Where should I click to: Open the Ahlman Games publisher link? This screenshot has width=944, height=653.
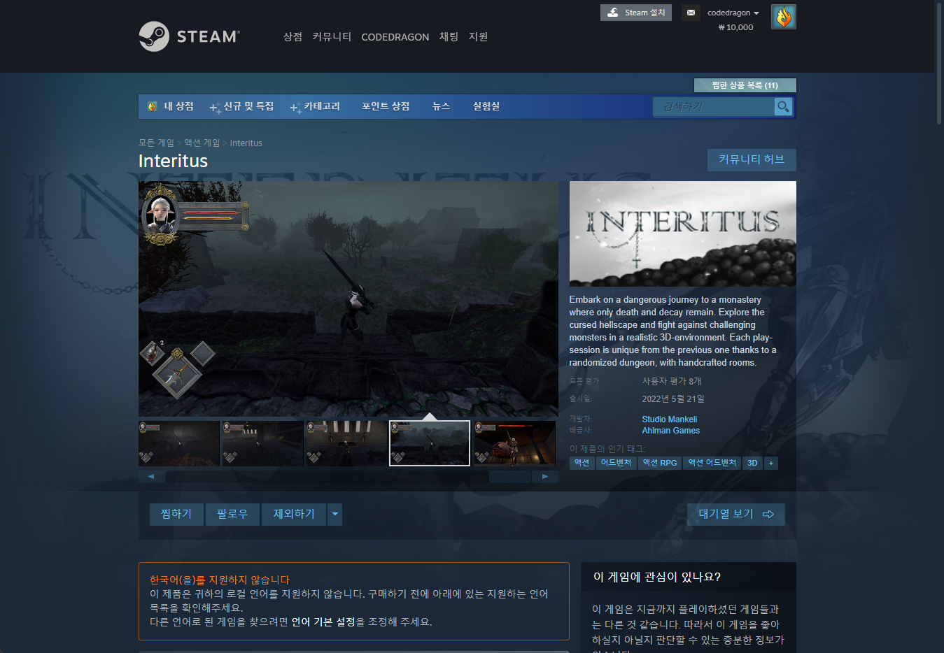point(670,431)
